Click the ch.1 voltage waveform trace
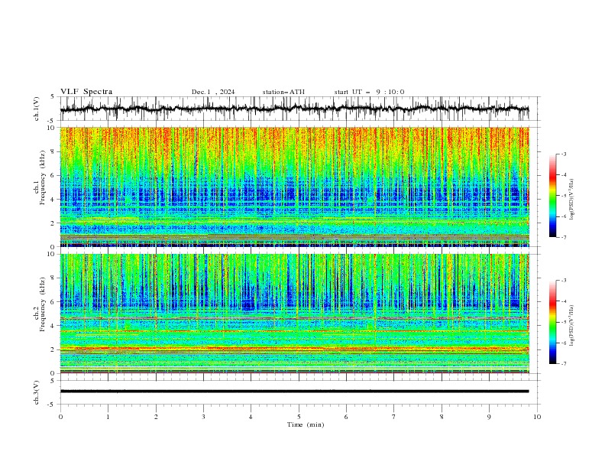This screenshot has width=605, height=468. (x=294, y=109)
